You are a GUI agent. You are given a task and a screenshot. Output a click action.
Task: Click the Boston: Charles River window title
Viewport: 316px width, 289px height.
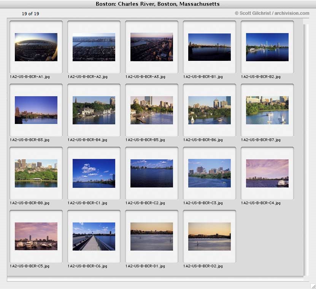click(x=157, y=4)
